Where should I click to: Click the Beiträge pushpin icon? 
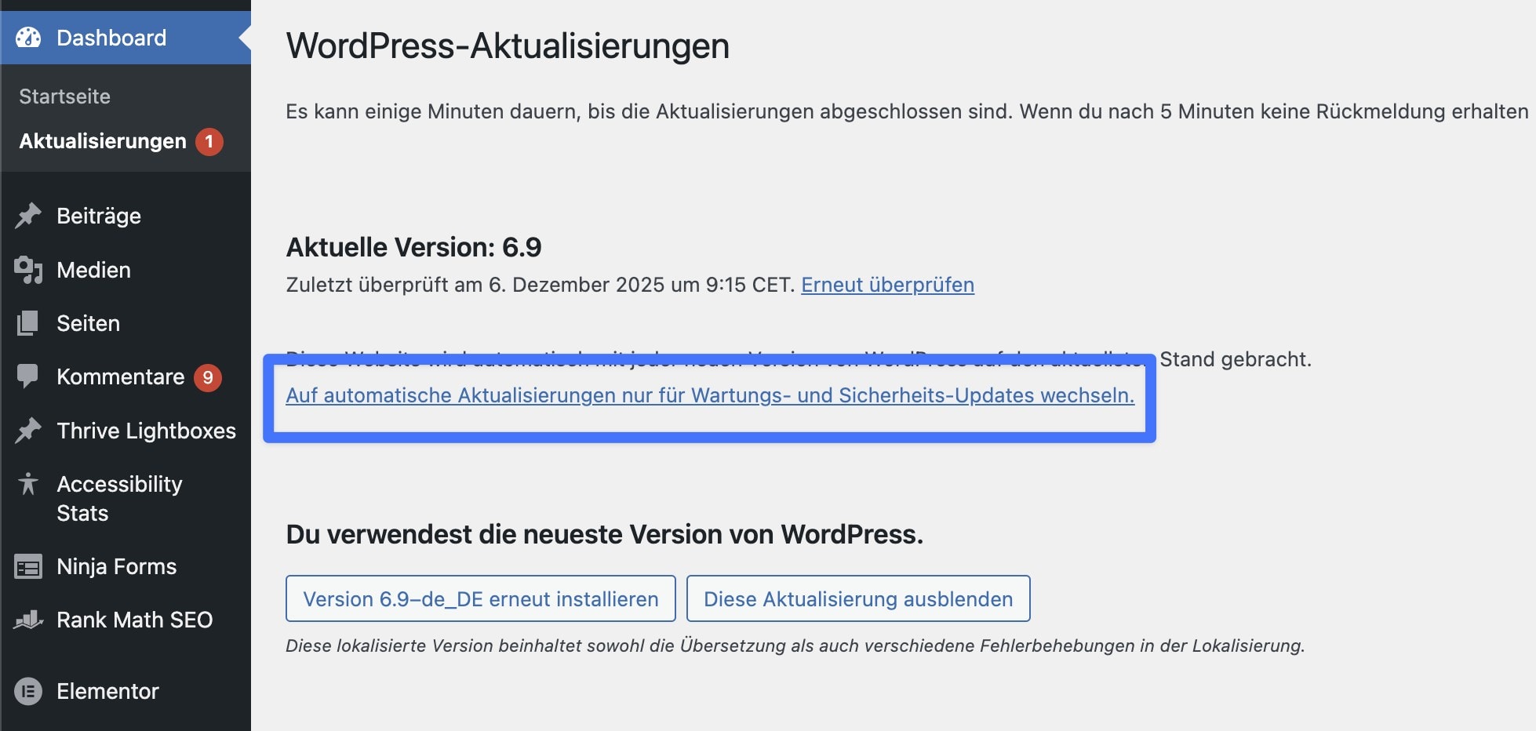click(x=29, y=215)
